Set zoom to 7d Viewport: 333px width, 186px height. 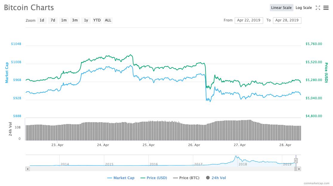53,20
